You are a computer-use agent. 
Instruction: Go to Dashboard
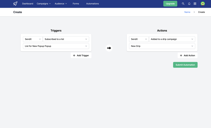pyautogui.click(x=28, y=4)
